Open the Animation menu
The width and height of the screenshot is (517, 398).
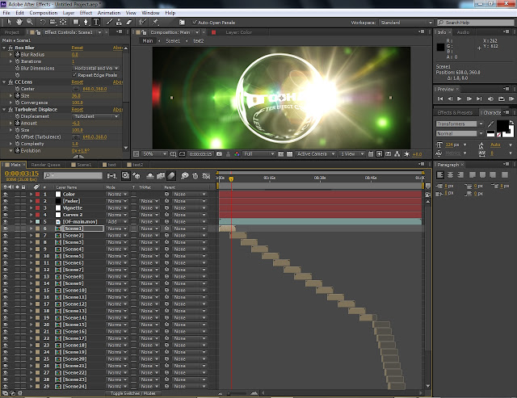109,13
